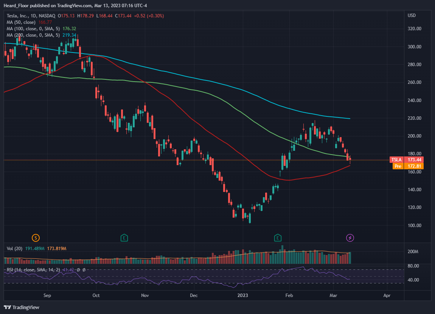Click the volume value 191.489M
This screenshot has width=435, height=314.
point(35,249)
